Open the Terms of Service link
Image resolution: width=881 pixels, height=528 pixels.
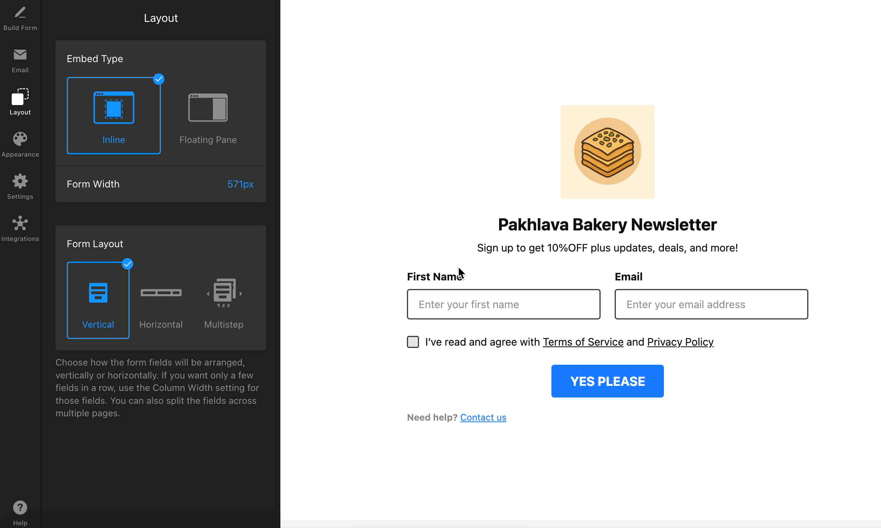[583, 342]
